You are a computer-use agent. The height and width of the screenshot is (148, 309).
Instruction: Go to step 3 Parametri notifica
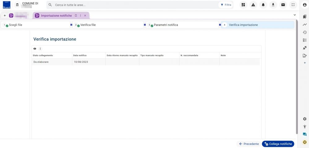(x=183, y=25)
